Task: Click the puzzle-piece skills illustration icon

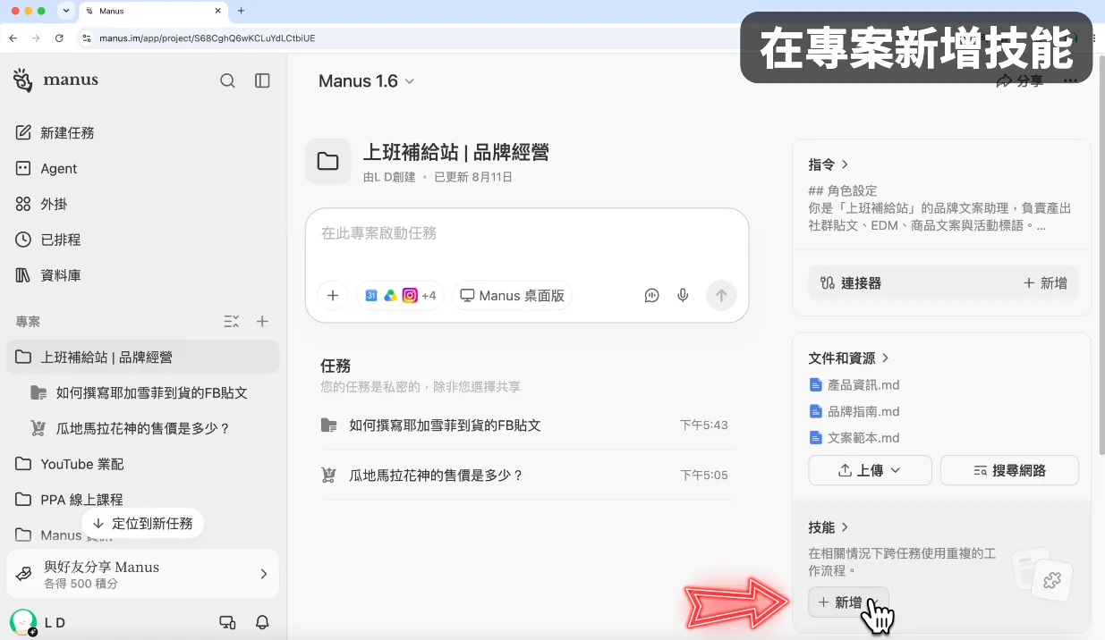Action: [x=1051, y=581]
